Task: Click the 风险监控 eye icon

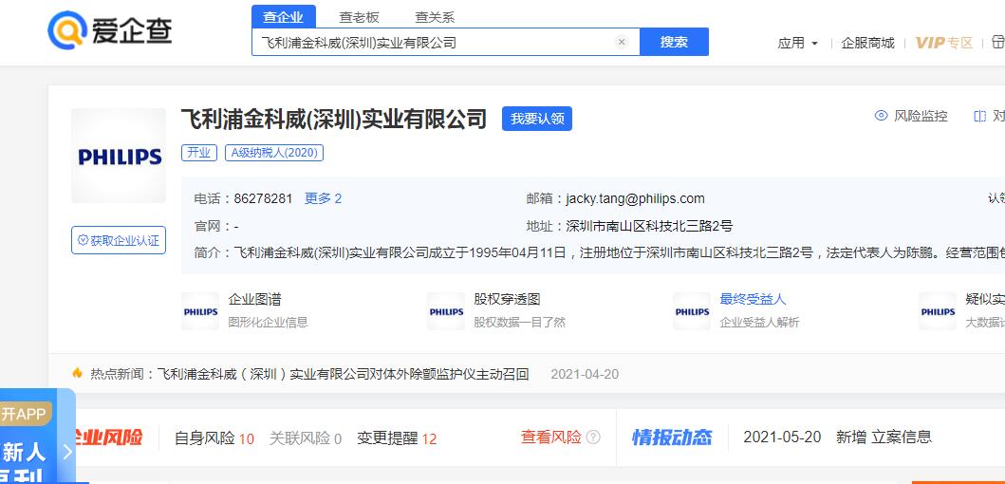Action: 882,116
